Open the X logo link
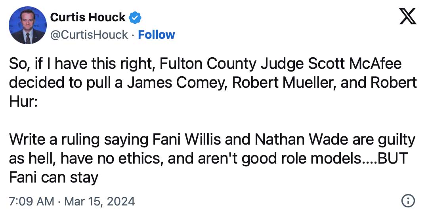This screenshot has height=211, width=428. tap(407, 16)
